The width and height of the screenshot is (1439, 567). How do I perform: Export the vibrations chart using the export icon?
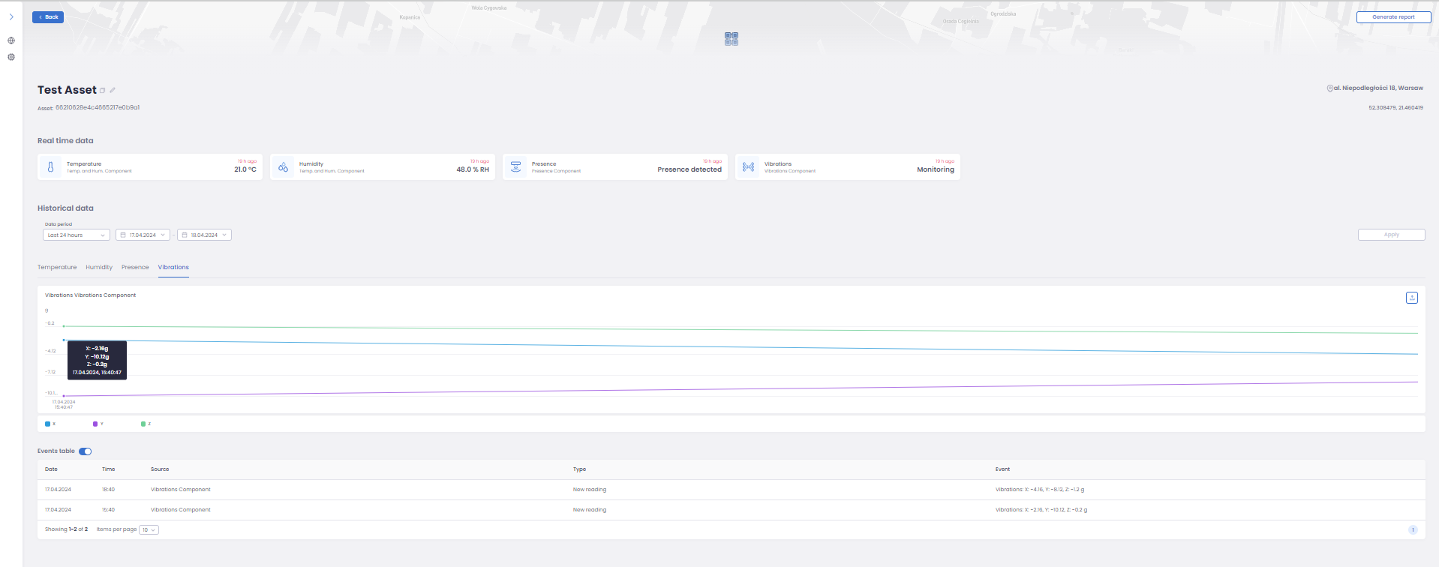1411,298
